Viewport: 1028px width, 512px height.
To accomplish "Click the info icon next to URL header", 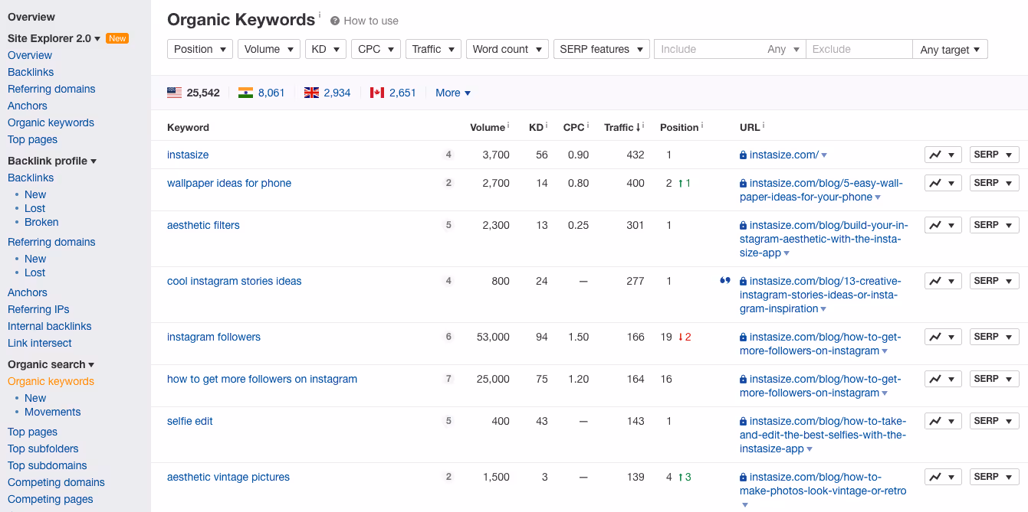I will 764,126.
